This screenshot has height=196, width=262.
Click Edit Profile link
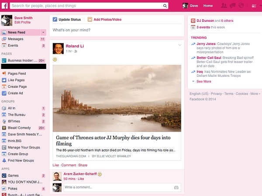(x=23, y=22)
